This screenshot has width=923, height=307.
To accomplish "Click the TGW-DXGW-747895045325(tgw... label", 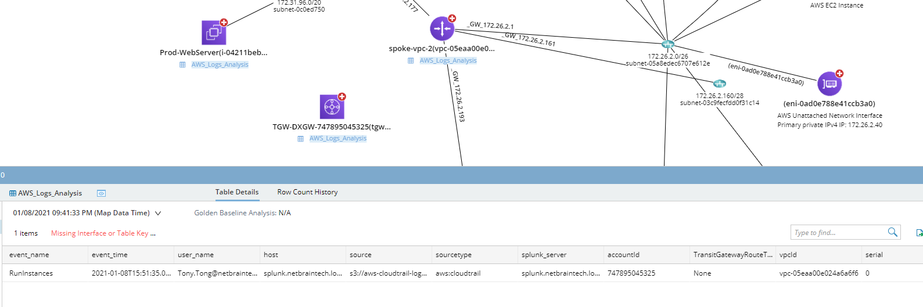I will pos(332,127).
